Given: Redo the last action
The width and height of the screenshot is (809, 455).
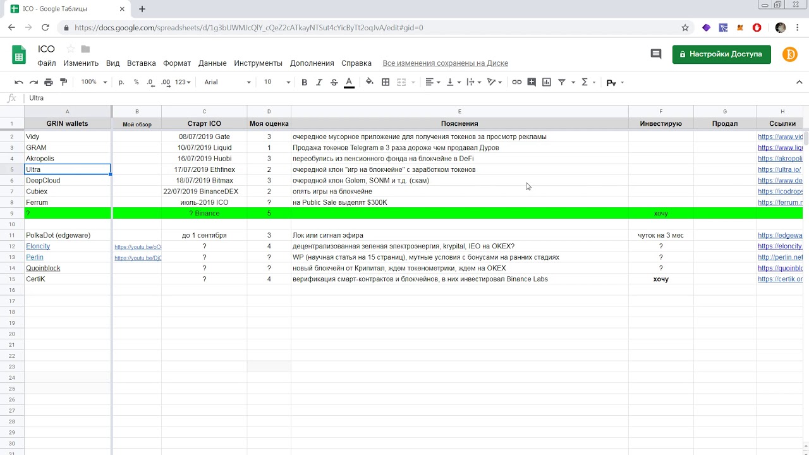Looking at the screenshot, I should [33, 82].
